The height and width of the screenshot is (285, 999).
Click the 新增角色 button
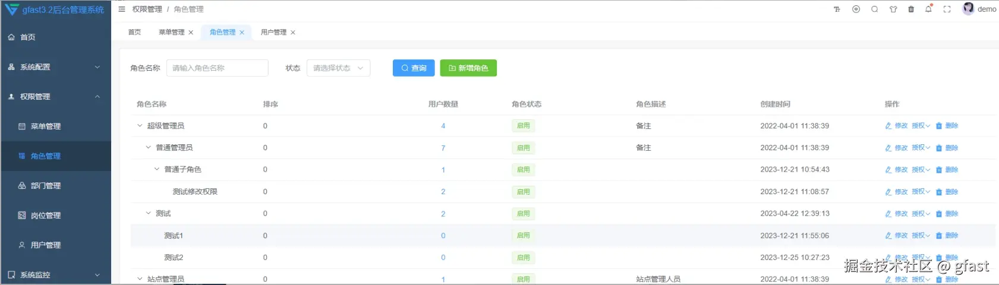coord(468,68)
